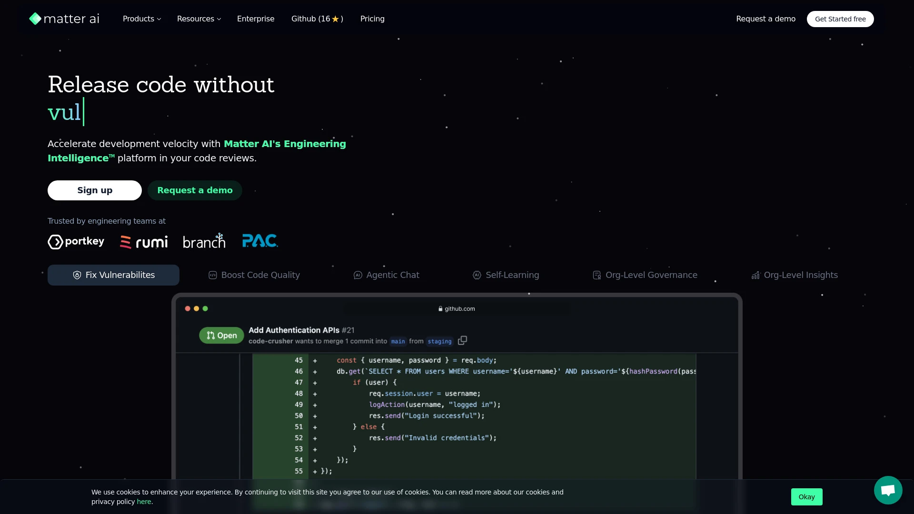Click the star next to Github count
Screen dimensions: 914x514
[335, 19]
